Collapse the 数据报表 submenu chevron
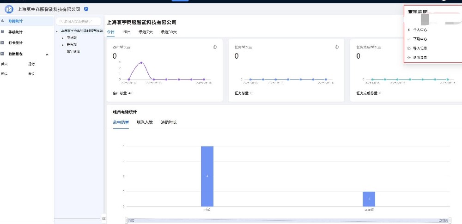462x224 pixels. click(47, 54)
